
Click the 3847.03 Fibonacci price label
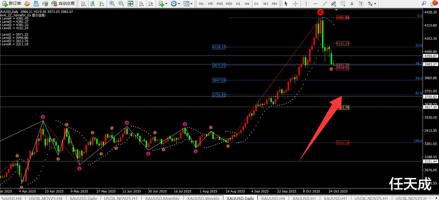point(219,80)
